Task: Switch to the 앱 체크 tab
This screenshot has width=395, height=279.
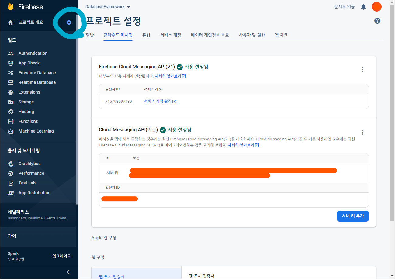Action: tap(281, 35)
